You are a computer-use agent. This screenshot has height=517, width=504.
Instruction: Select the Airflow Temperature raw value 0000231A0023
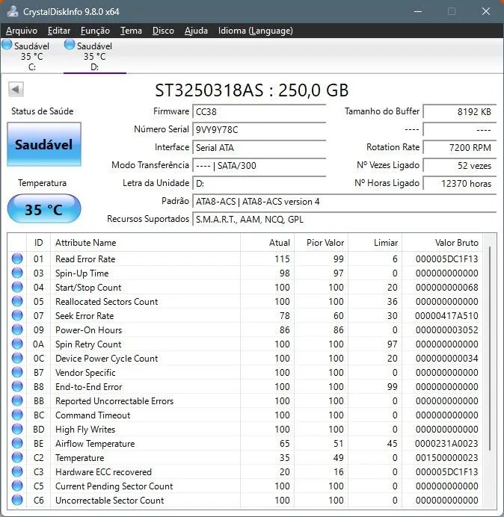pyautogui.click(x=446, y=444)
